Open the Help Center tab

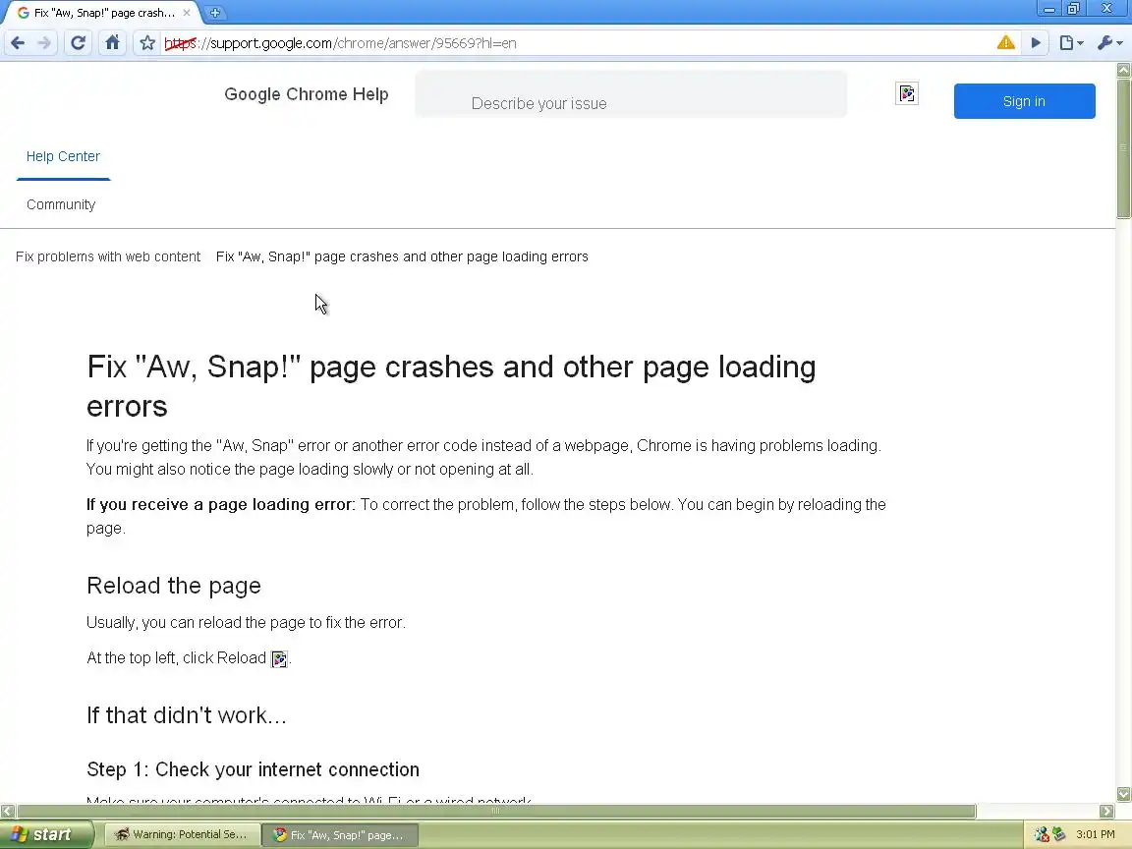64,156
